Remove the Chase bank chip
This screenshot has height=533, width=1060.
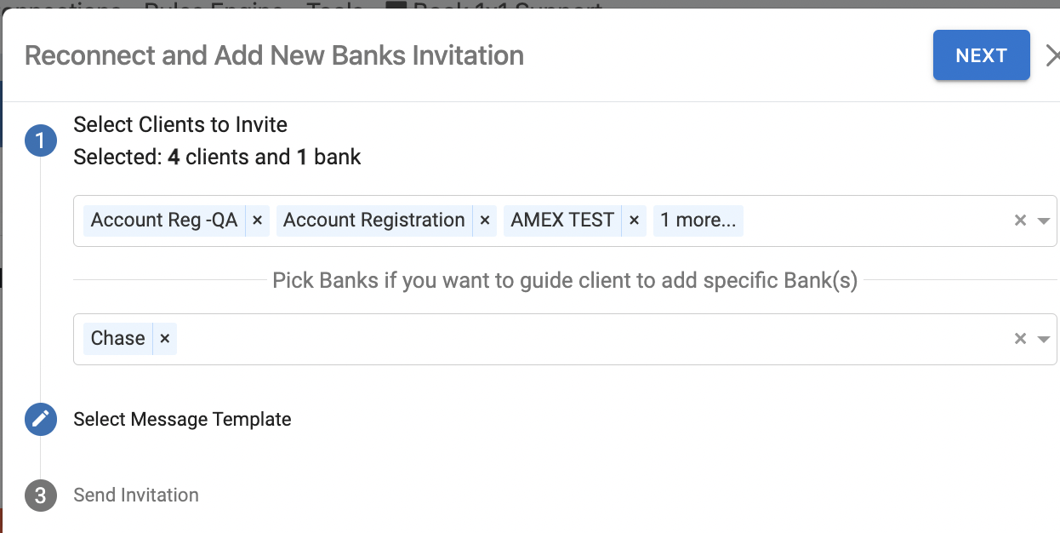tap(165, 339)
